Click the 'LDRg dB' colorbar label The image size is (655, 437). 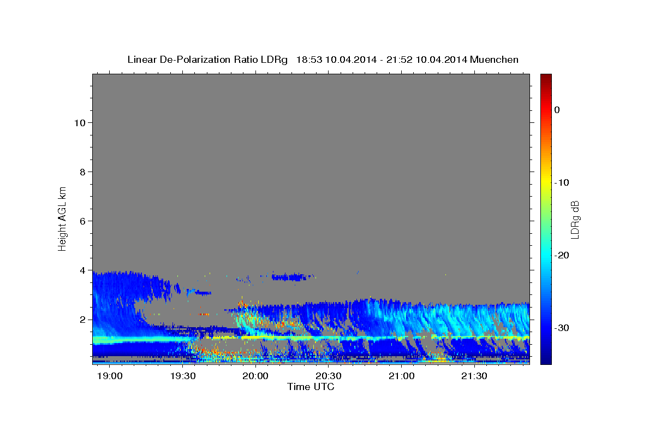tap(574, 219)
